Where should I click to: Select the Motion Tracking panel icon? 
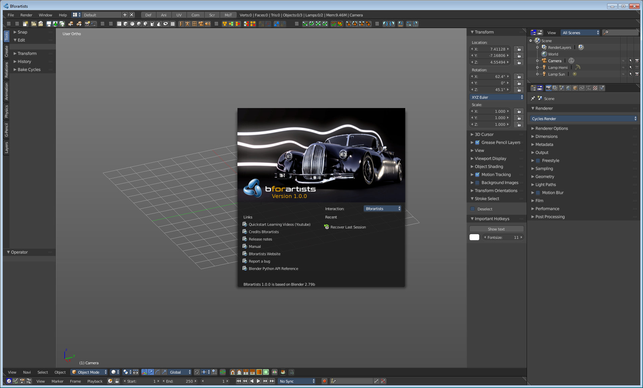pos(477,174)
